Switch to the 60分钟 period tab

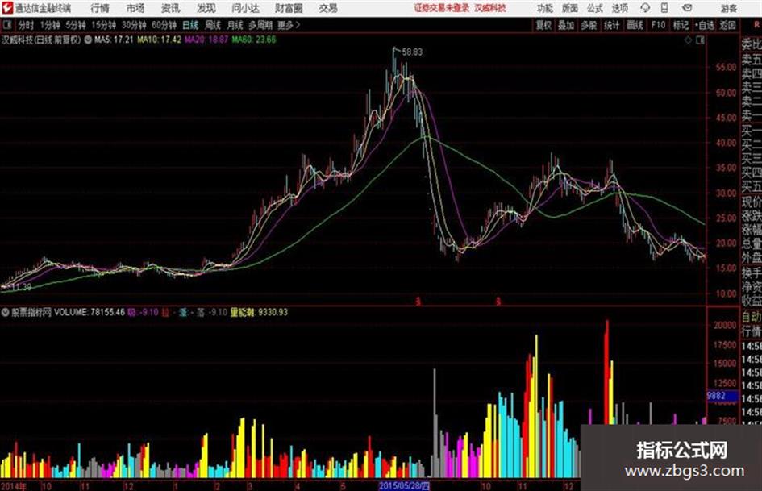164,25
